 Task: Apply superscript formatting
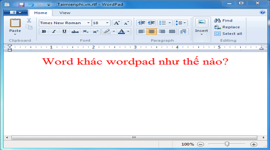[x=96, y=31]
